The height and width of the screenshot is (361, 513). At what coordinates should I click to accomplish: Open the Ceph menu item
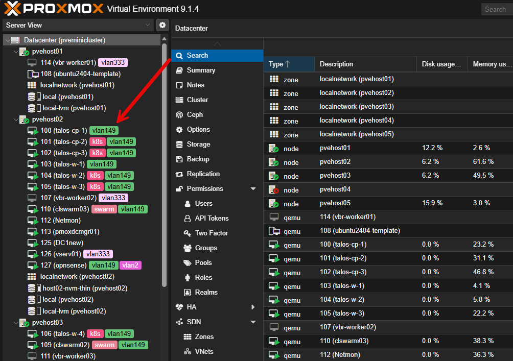pyautogui.click(x=217, y=115)
